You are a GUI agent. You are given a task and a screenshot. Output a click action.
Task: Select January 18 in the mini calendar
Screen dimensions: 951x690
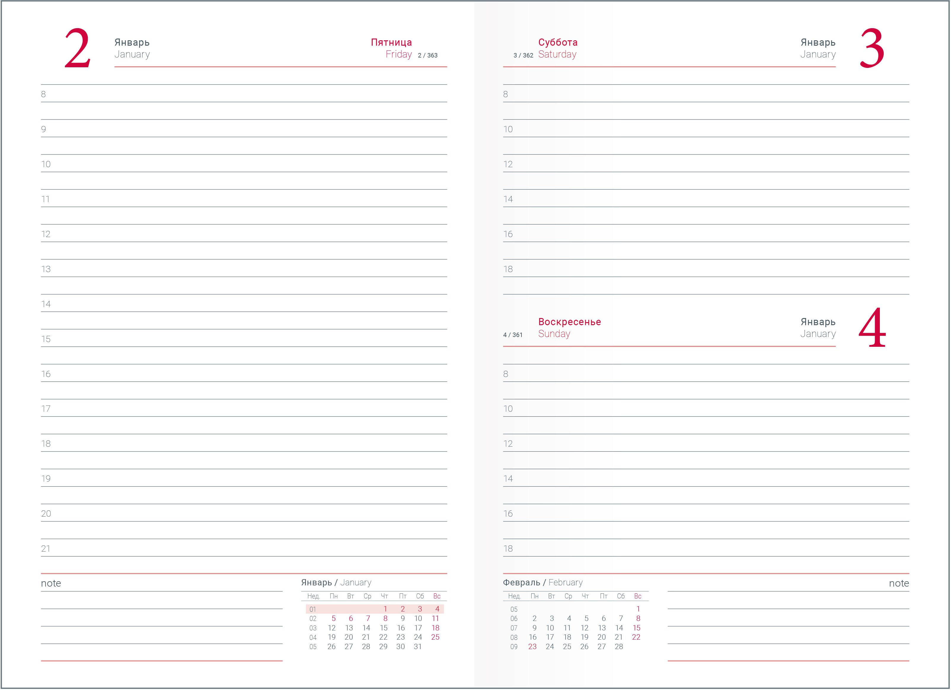(x=435, y=628)
